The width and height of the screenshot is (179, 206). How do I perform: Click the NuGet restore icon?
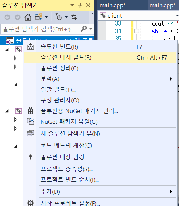point(31,121)
